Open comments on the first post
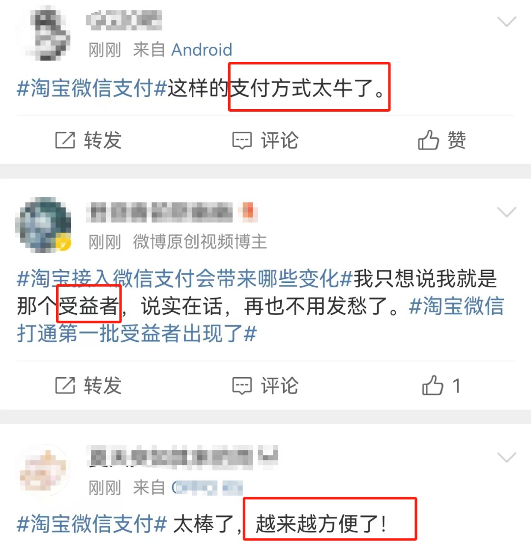 (x=265, y=140)
